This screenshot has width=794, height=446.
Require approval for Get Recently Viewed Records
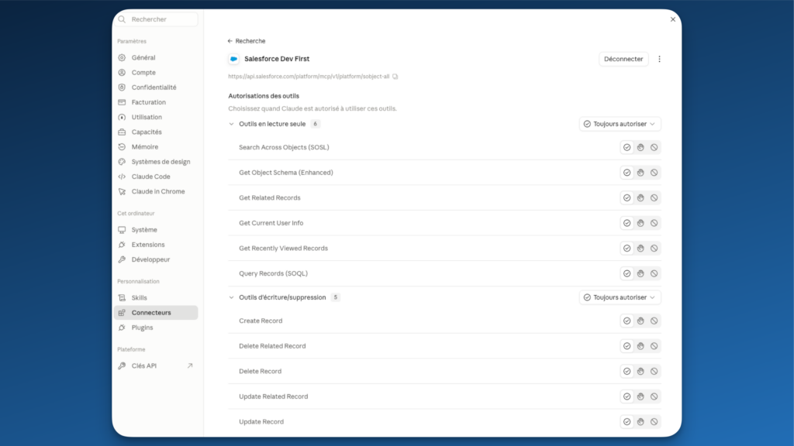640,249
